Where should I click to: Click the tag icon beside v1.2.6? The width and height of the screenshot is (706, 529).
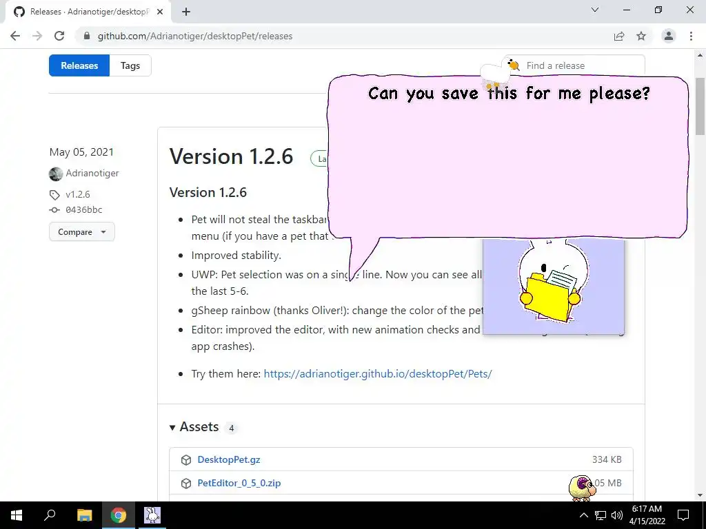(x=54, y=195)
